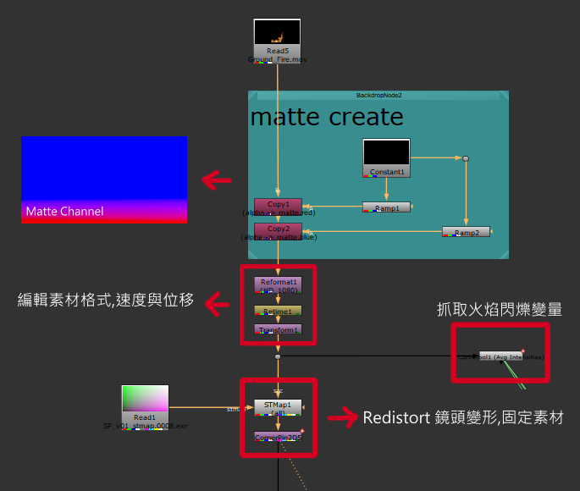Select the Constant1 node
Screen dimensions: 580x491
[387, 172]
